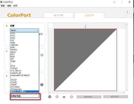The image size is (134, 104).
Task: Click the dark info icon in lower panel
Action: pos(42,85)
